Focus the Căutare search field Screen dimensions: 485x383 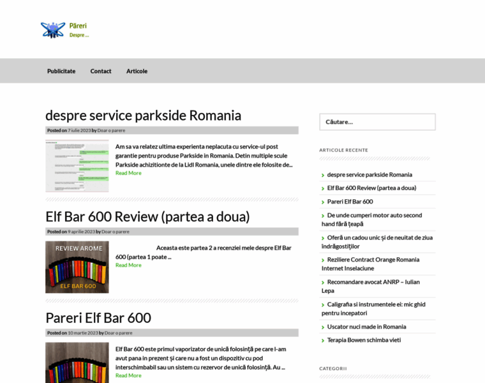pos(377,122)
